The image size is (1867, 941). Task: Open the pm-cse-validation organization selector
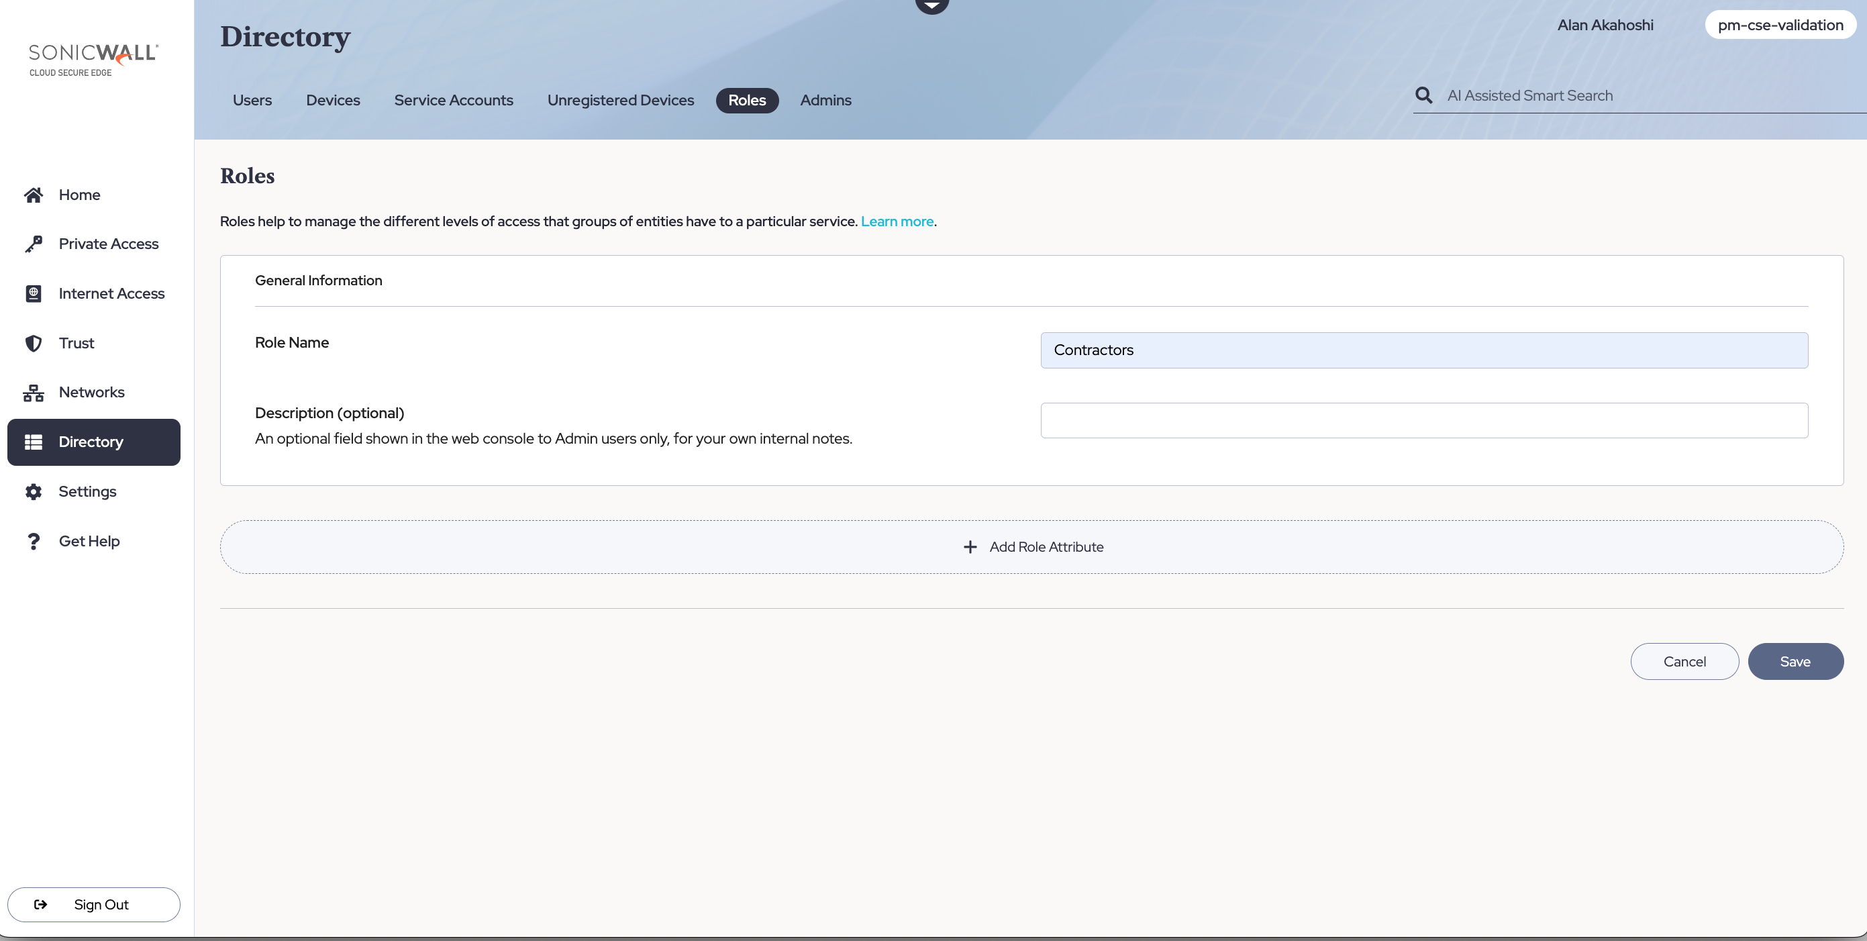coord(1780,26)
